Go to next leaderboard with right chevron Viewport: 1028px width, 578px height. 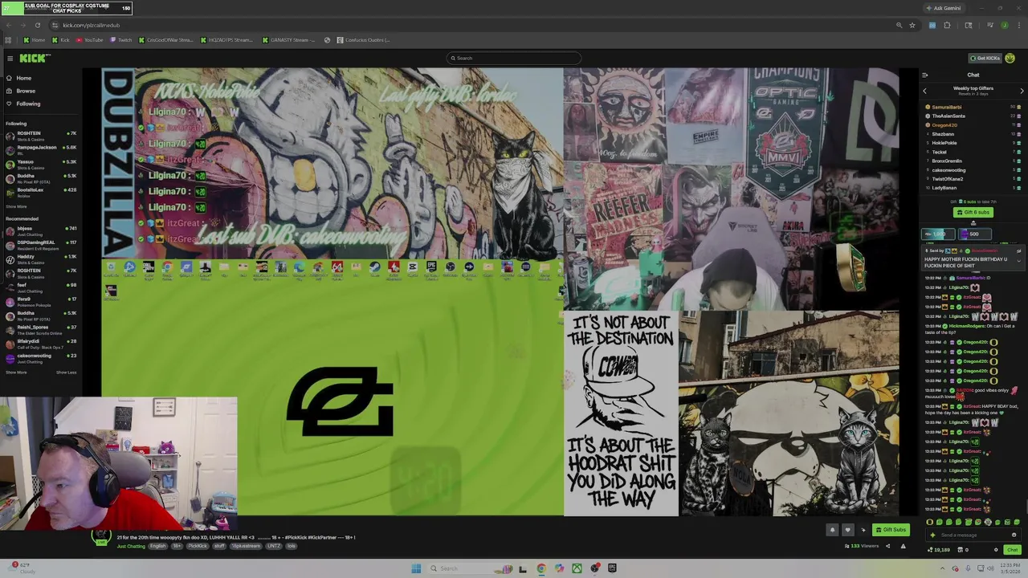(1022, 91)
